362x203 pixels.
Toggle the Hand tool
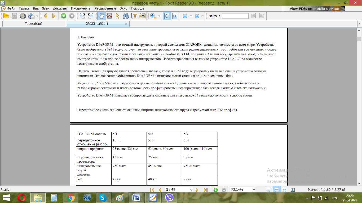(x=101, y=16)
